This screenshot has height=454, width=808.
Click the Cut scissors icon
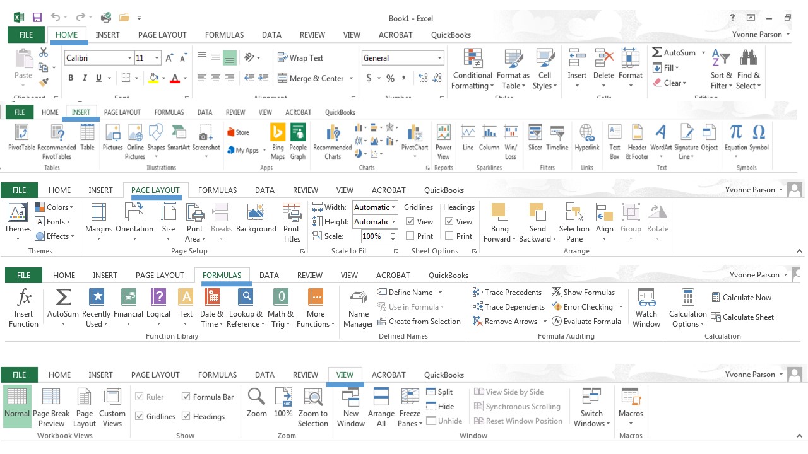(x=44, y=52)
